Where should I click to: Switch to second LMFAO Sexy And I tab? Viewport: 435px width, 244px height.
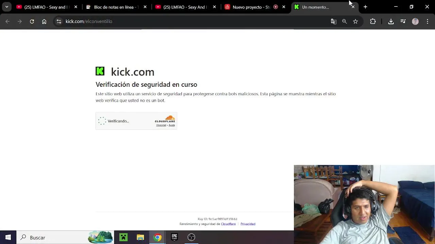coord(186,7)
